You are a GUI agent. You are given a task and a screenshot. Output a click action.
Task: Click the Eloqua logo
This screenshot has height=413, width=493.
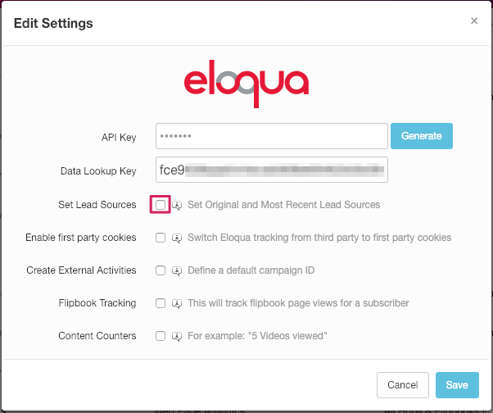coord(246,84)
